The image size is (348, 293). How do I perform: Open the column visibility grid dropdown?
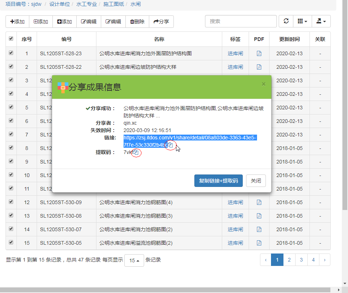coord(302,21)
